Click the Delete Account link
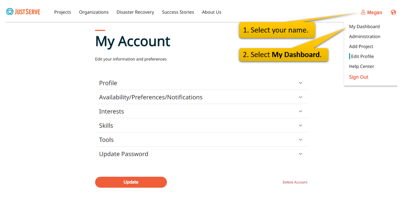402x199 pixels. (295, 182)
